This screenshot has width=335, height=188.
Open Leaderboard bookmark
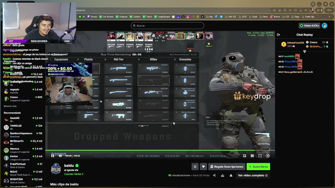(162, 17)
